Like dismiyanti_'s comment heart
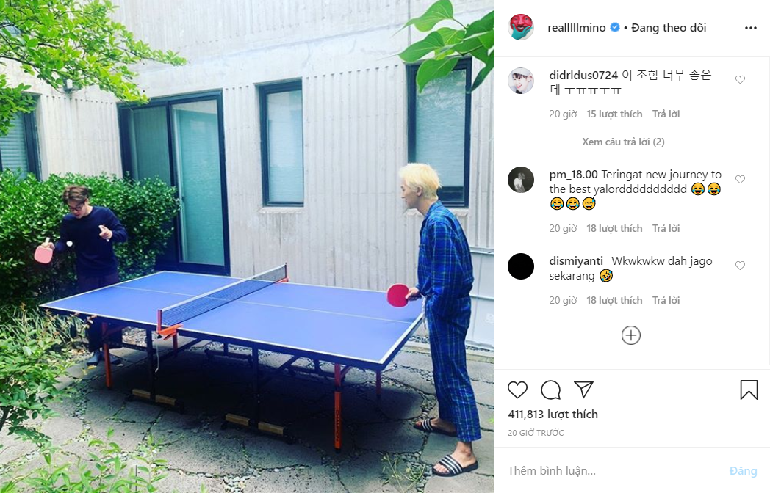This screenshot has height=493, width=770. (x=740, y=266)
